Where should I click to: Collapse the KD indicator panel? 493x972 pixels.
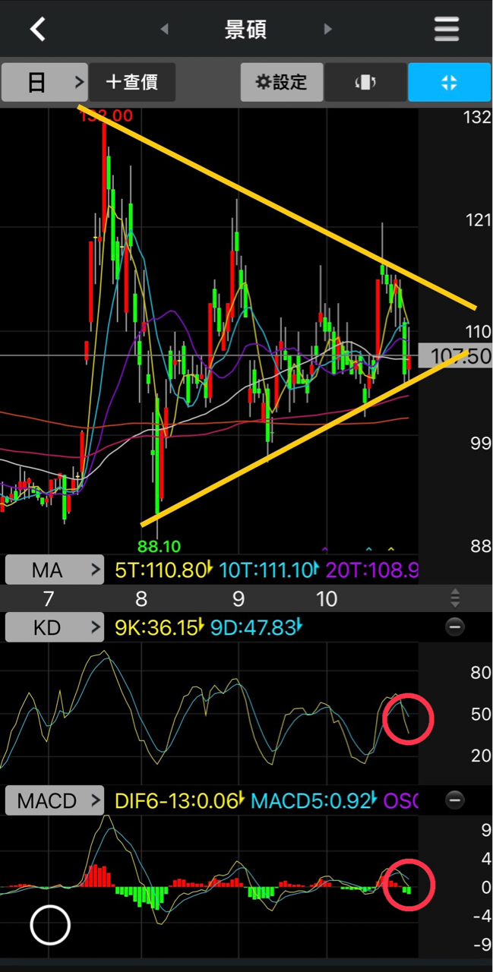[x=455, y=627]
